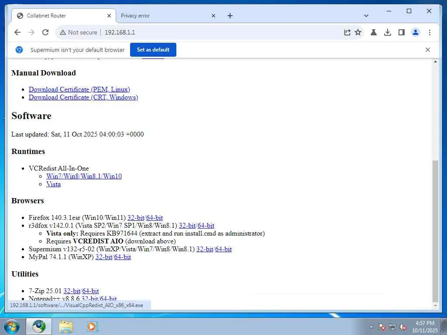Download Certificate (CRT, Windows)
447x335 pixels.
83,97
